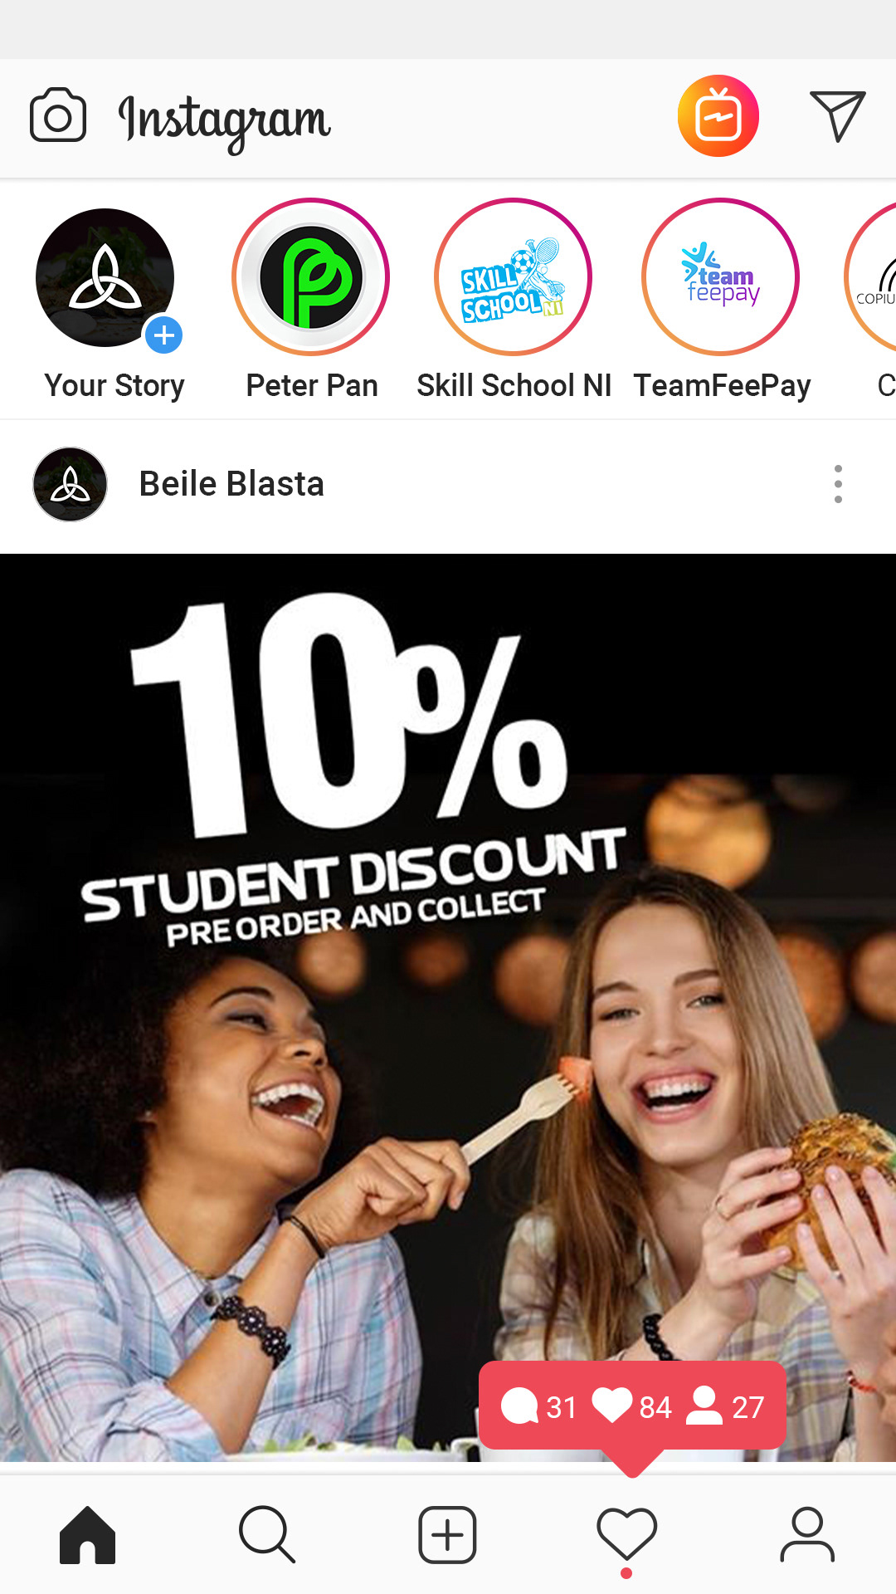The height and width of the screenshot is (1594, 896).
Task: Create a new post with plus icon
Action: 447,1535
